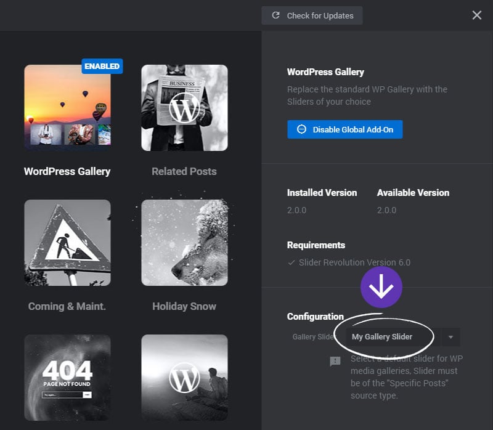Select the WordPress Gallery add-on thumbnail
This screenshot has width=493, height=430.
pos(67,108)
